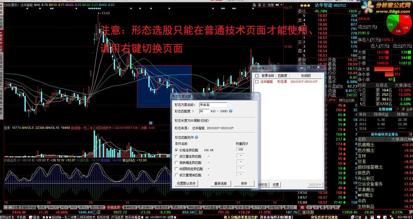Click the 详 details link beside 业绩预测
This screenshot has width=413, height=219.
click(x=403, y=109)
